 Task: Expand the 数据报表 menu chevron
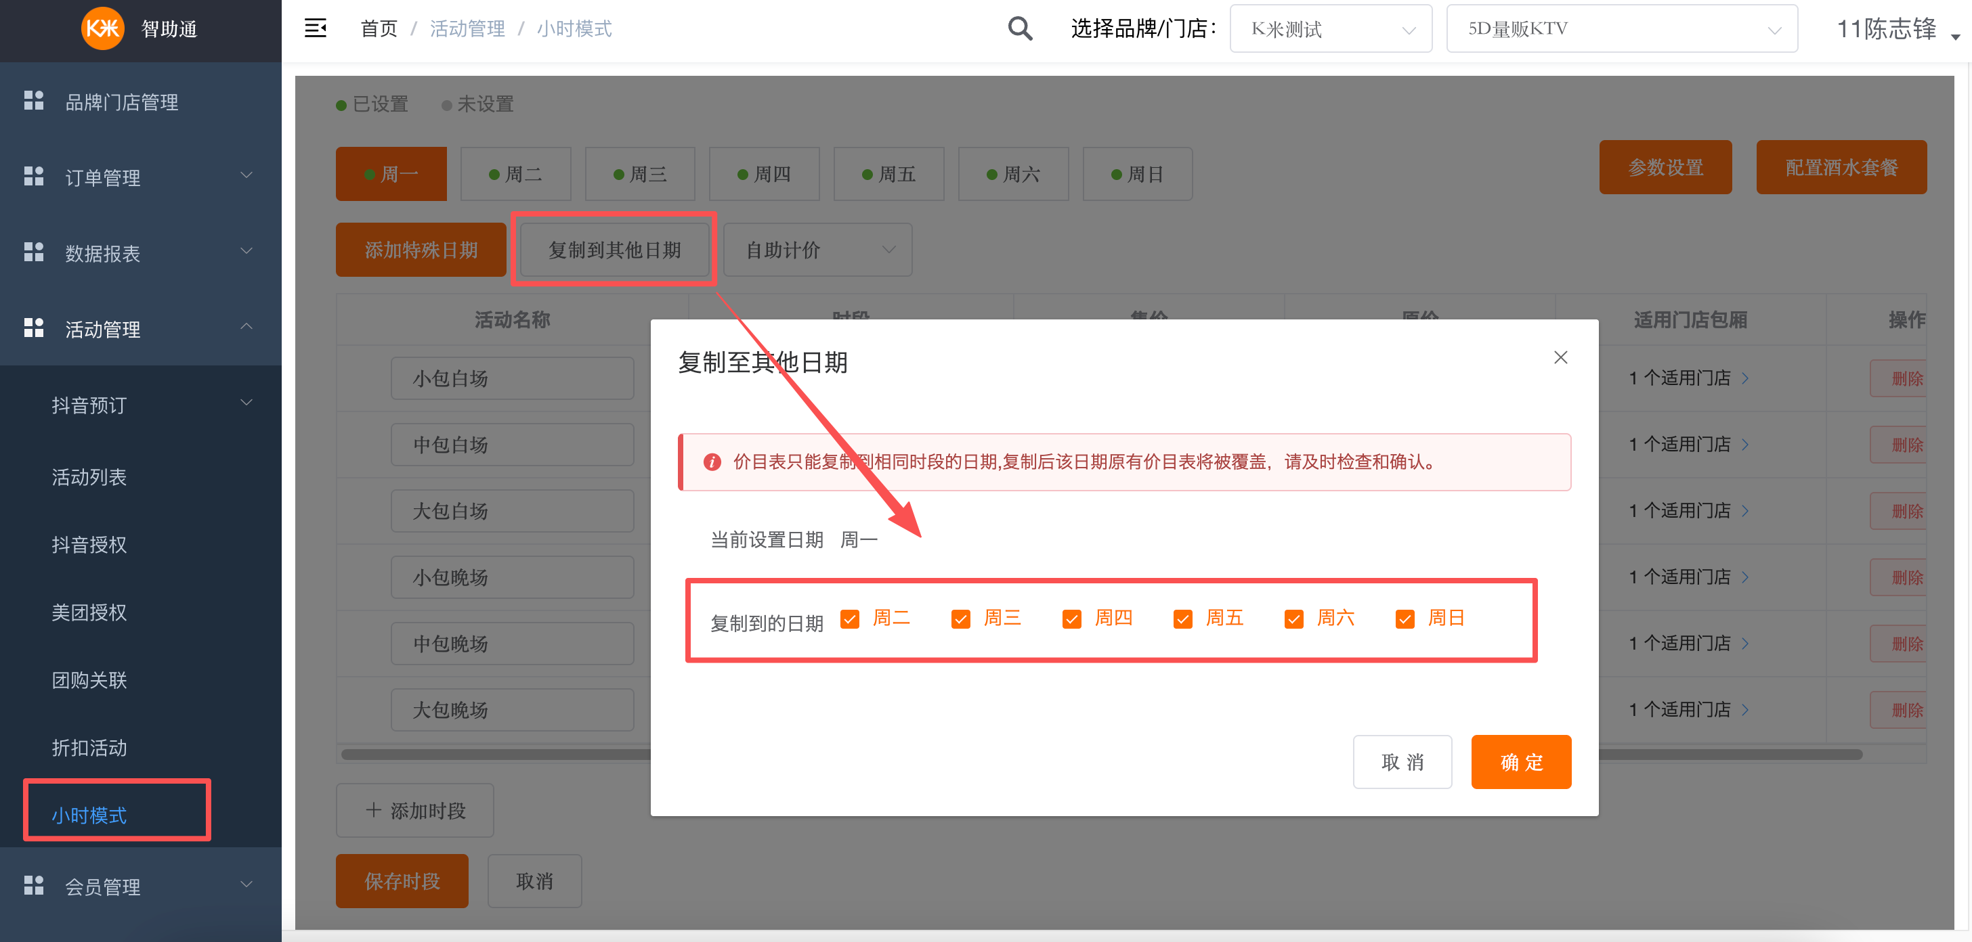[246, 251]
